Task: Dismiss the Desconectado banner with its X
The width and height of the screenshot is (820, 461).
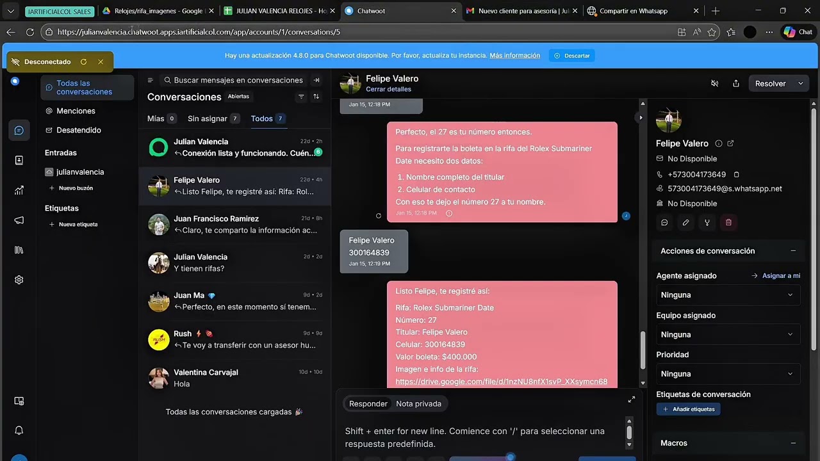Action: (101, 62)
